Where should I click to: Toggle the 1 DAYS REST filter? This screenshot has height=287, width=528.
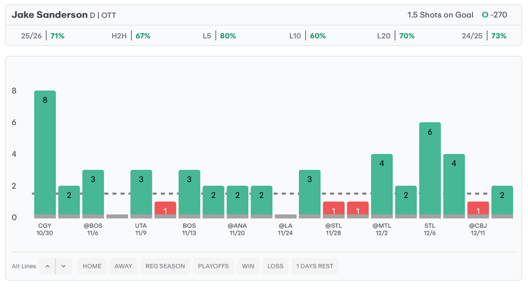click(315, 266)
